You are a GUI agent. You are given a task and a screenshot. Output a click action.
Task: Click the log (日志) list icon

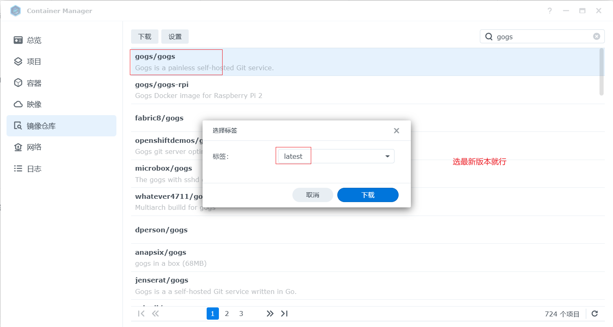(x=18, y=169)
